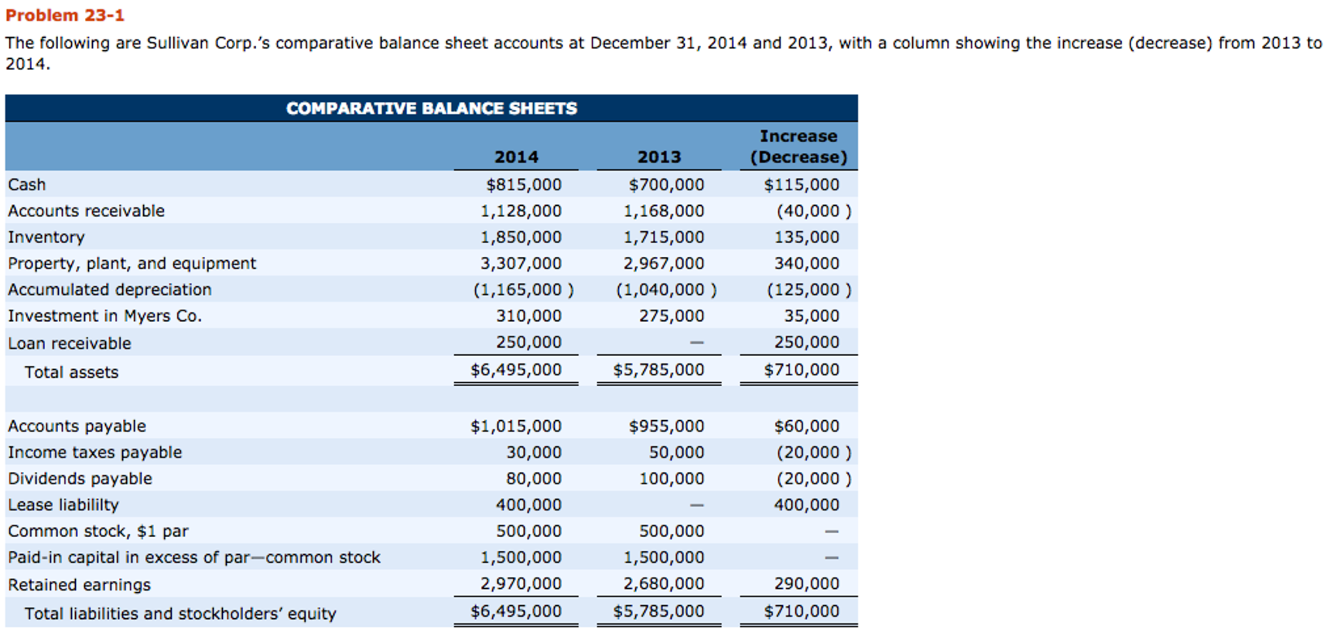Click the Cash increase value $115,000
The height and width of the screenshot is (643, 1337).
[802, 185]
